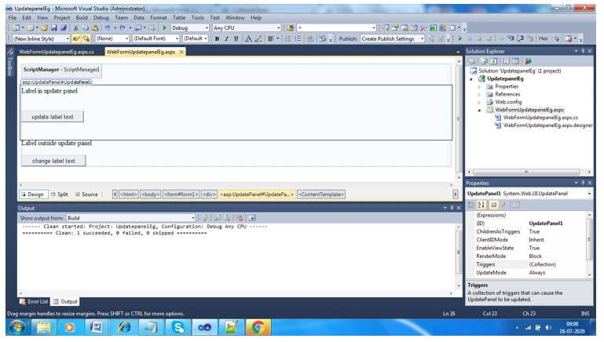Image resolution: width=604 pixels, height=342 pixels.
Task: Toggle Underline formatting
Action: click(236, 38)
